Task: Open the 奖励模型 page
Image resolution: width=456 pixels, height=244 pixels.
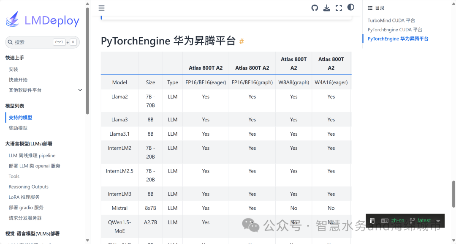Action: pos(18,128)
